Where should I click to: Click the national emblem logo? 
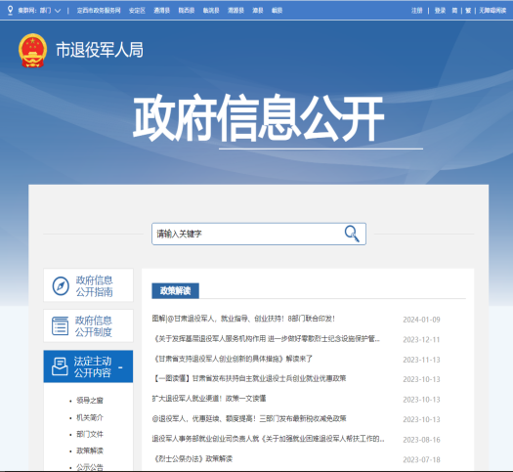[x=32, y=51]
